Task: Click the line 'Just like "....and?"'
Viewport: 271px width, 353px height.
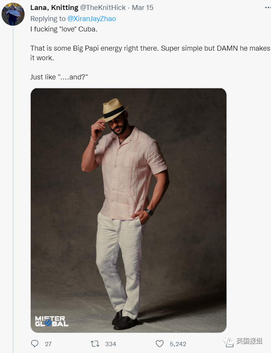Action: [x=59, y=77]
